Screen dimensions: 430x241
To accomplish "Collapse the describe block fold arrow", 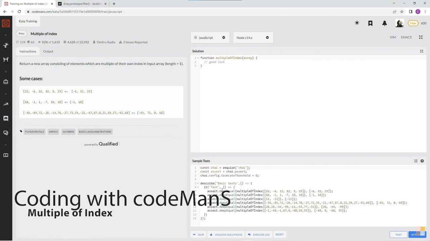I will [x=198, y=183].
